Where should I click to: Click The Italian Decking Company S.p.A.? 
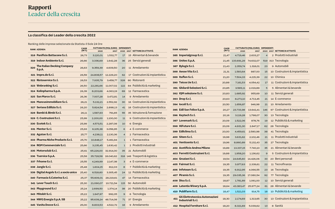click(55, 68)
